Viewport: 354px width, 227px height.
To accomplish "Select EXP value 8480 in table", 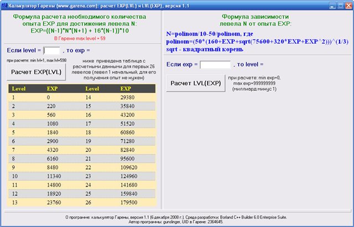I will coord(53,167).
